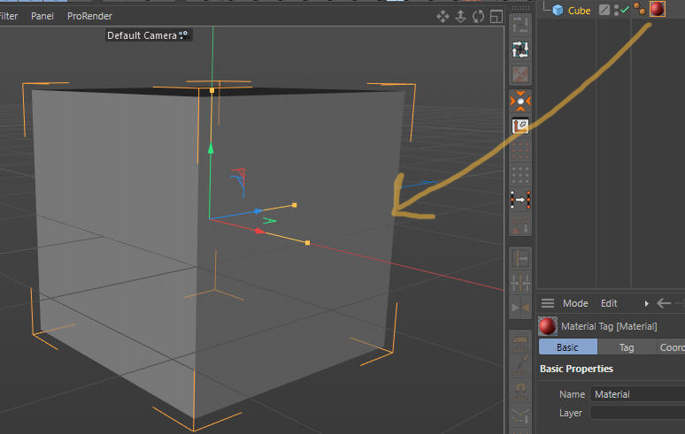Open the Mode menu in Attribute Manager
Image resolution: width=685 pixels, height=434 pixels.
click(x=575, y=303)
